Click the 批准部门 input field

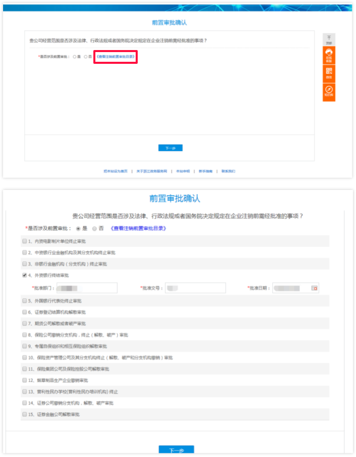(87, 288)
